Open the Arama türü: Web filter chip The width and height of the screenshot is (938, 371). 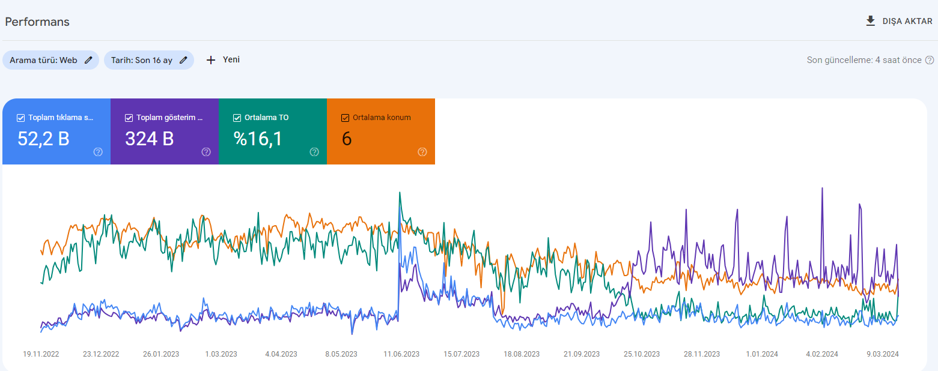pyautogui.click(x=50, y=60)
